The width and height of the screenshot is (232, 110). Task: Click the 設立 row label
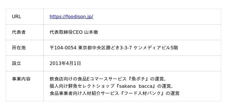tap(17, 63)
